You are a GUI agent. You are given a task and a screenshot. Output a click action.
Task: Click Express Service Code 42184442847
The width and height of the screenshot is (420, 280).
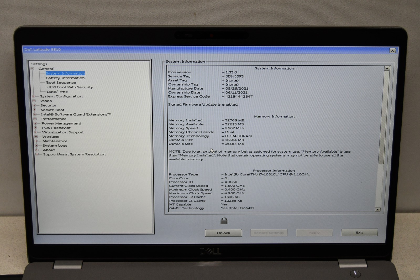(x=239, y=97)
